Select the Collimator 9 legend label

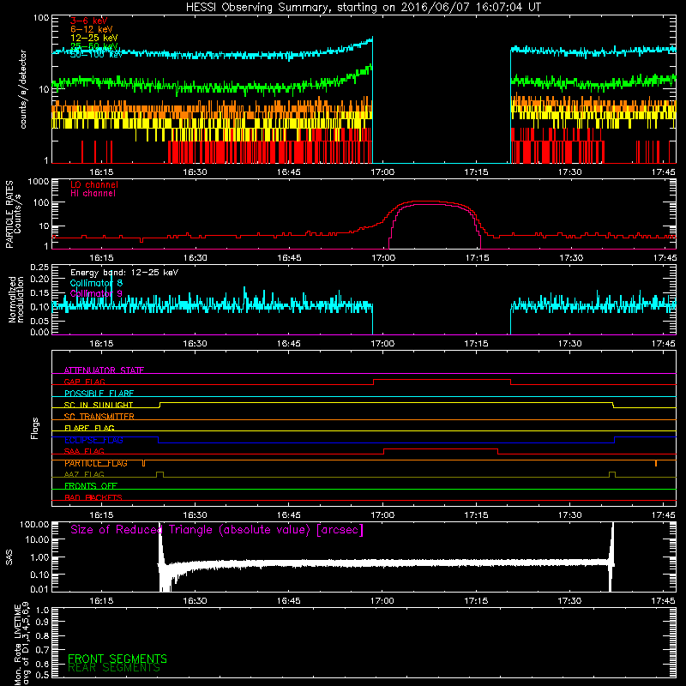tap(96, 293)
